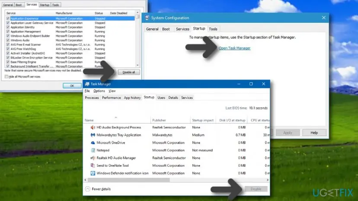Click the Notepad startup item icon
358x201 pixels.
tap(93, 150)
